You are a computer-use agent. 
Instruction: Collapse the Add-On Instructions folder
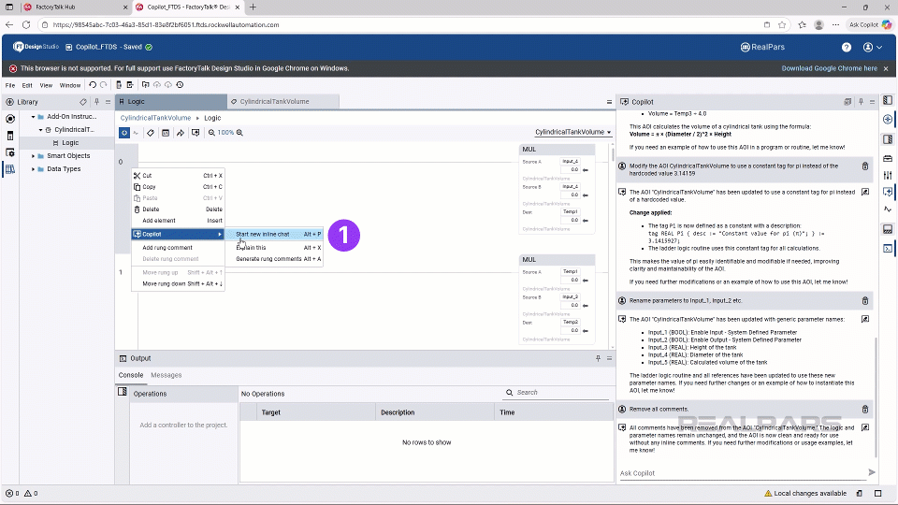(34, 117)
